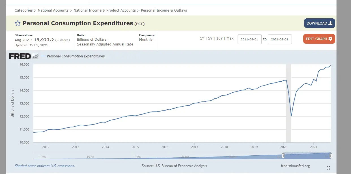This screenshot has width=351, height=174.
Task: Click the fullscreen icon below the chart
Action: 328,168
